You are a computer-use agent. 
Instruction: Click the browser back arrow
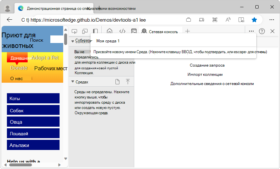click(10, 20)
